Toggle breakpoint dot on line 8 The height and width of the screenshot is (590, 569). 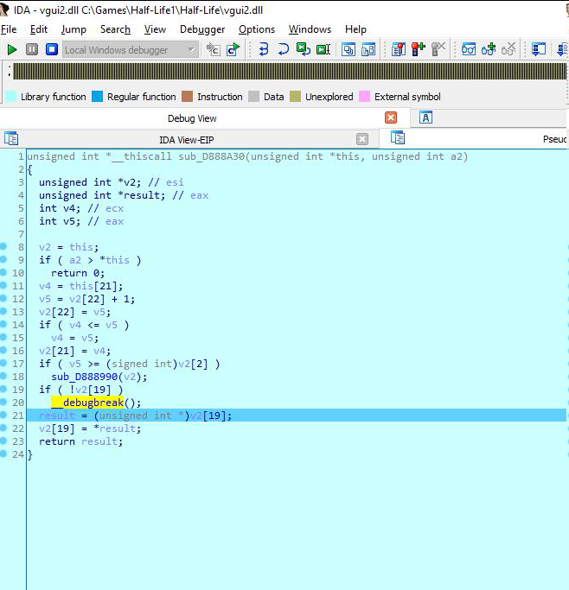click(3, 246)
